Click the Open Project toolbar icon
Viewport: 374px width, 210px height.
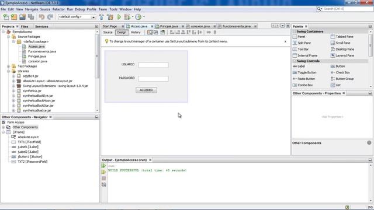22,17
